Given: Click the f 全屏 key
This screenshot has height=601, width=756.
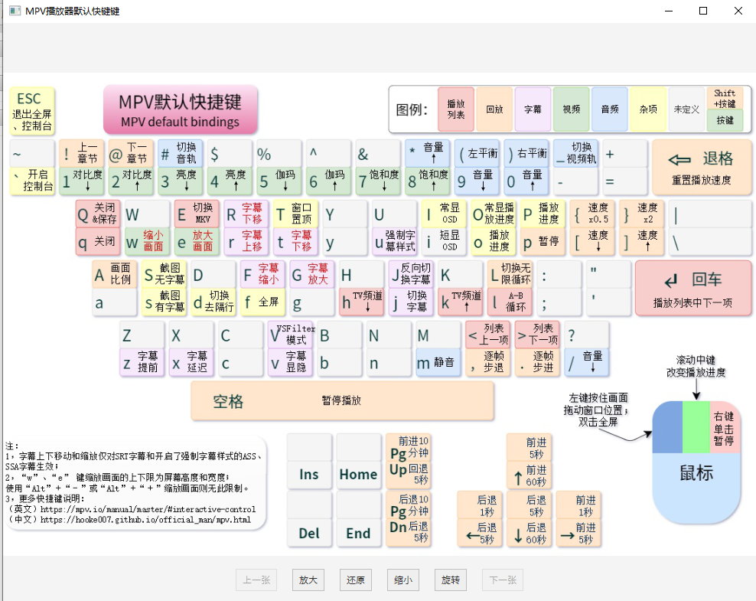Looking at the screenshot, I should [x=262, y=302].
